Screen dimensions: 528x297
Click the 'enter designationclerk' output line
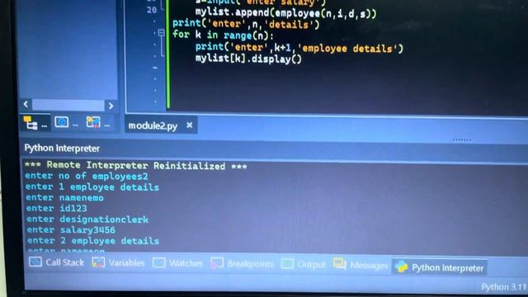click(87, 219)
